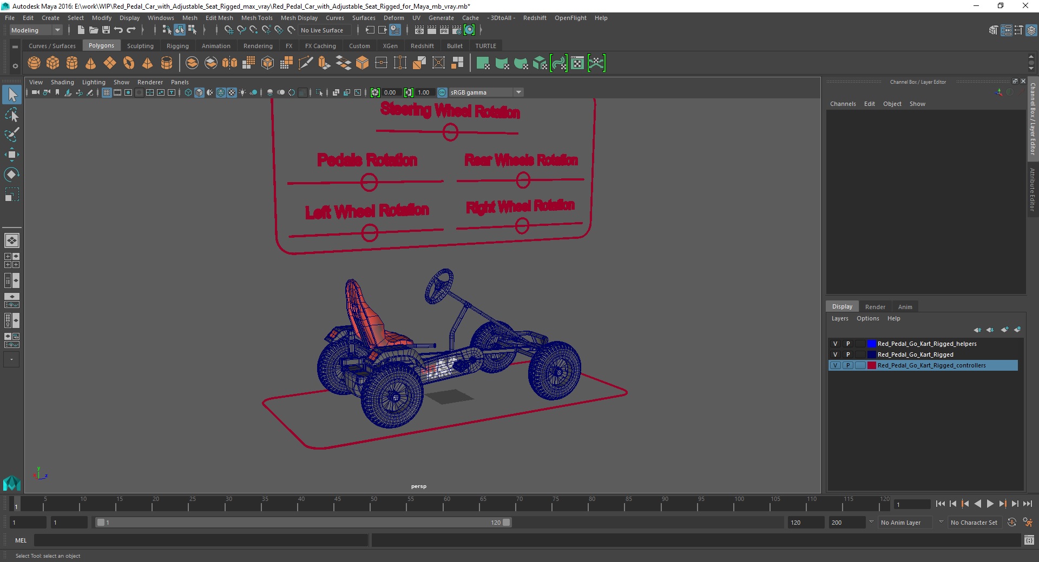Click the Extrude shelf icon
The height and width of the screenshot is (562, 1039).
tap(325, 63)
